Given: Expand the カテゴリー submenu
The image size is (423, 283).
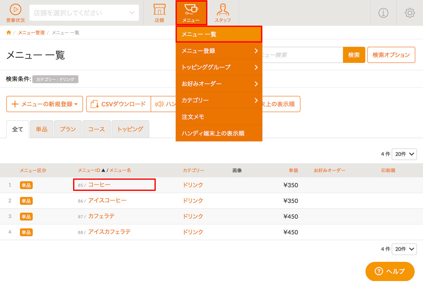Looking at the screenshot, I should point(219,100).
